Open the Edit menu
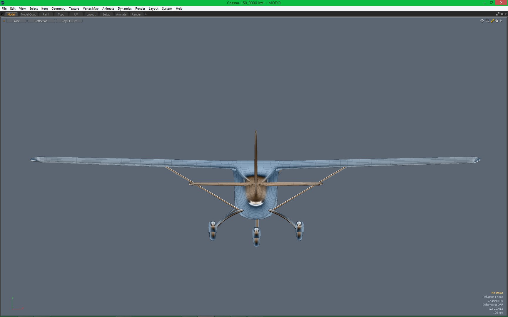The width and height of the screenshot is (508, 317). point(13,9)
